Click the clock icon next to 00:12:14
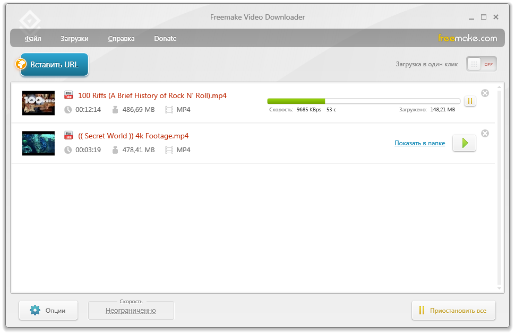515x334 pixels. (68, 110)
